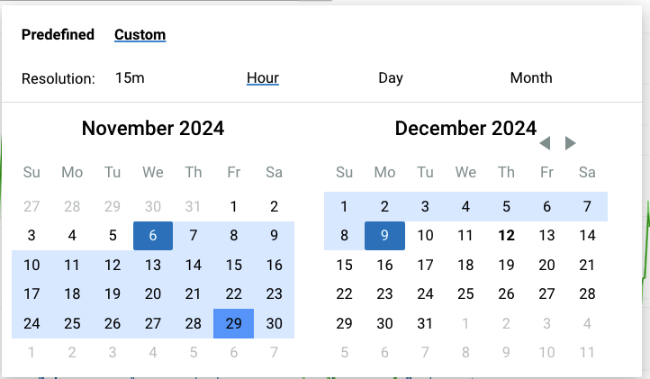Screen dimensions: 650x379
Task: Go to the next month arrow
Action: click(570, 143)
